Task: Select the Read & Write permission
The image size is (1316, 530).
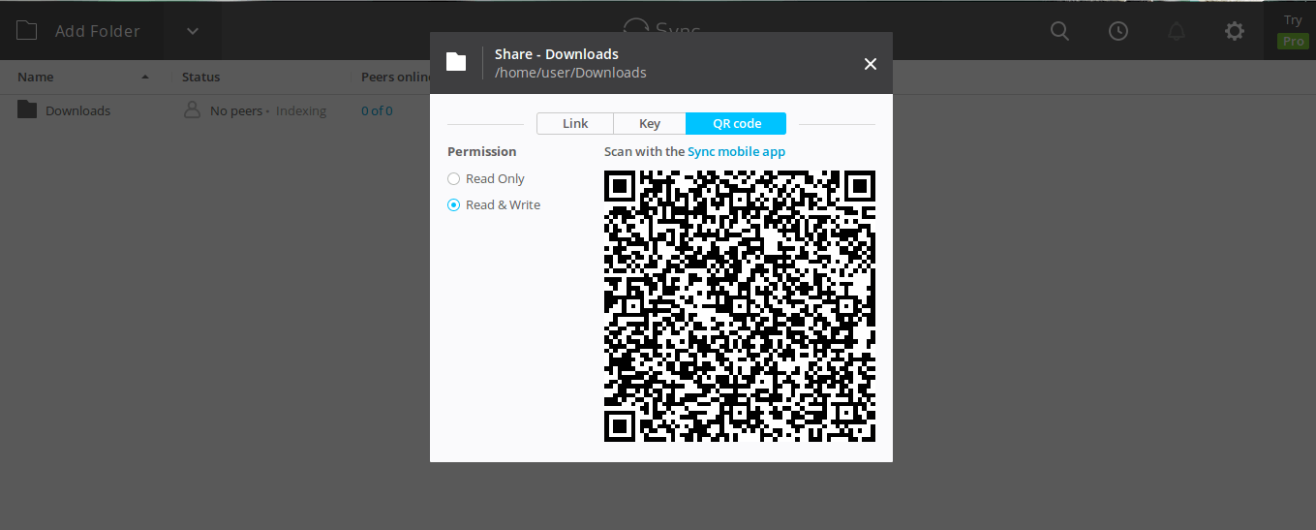Action: 453,205
